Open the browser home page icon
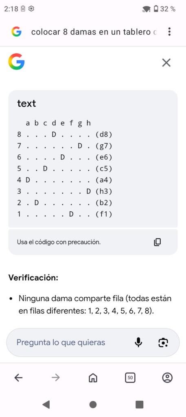The image size is (186, 417). [x=93, y=377]
